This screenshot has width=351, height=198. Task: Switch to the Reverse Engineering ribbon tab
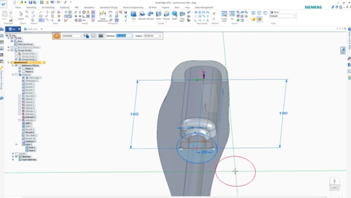[133, 7]
